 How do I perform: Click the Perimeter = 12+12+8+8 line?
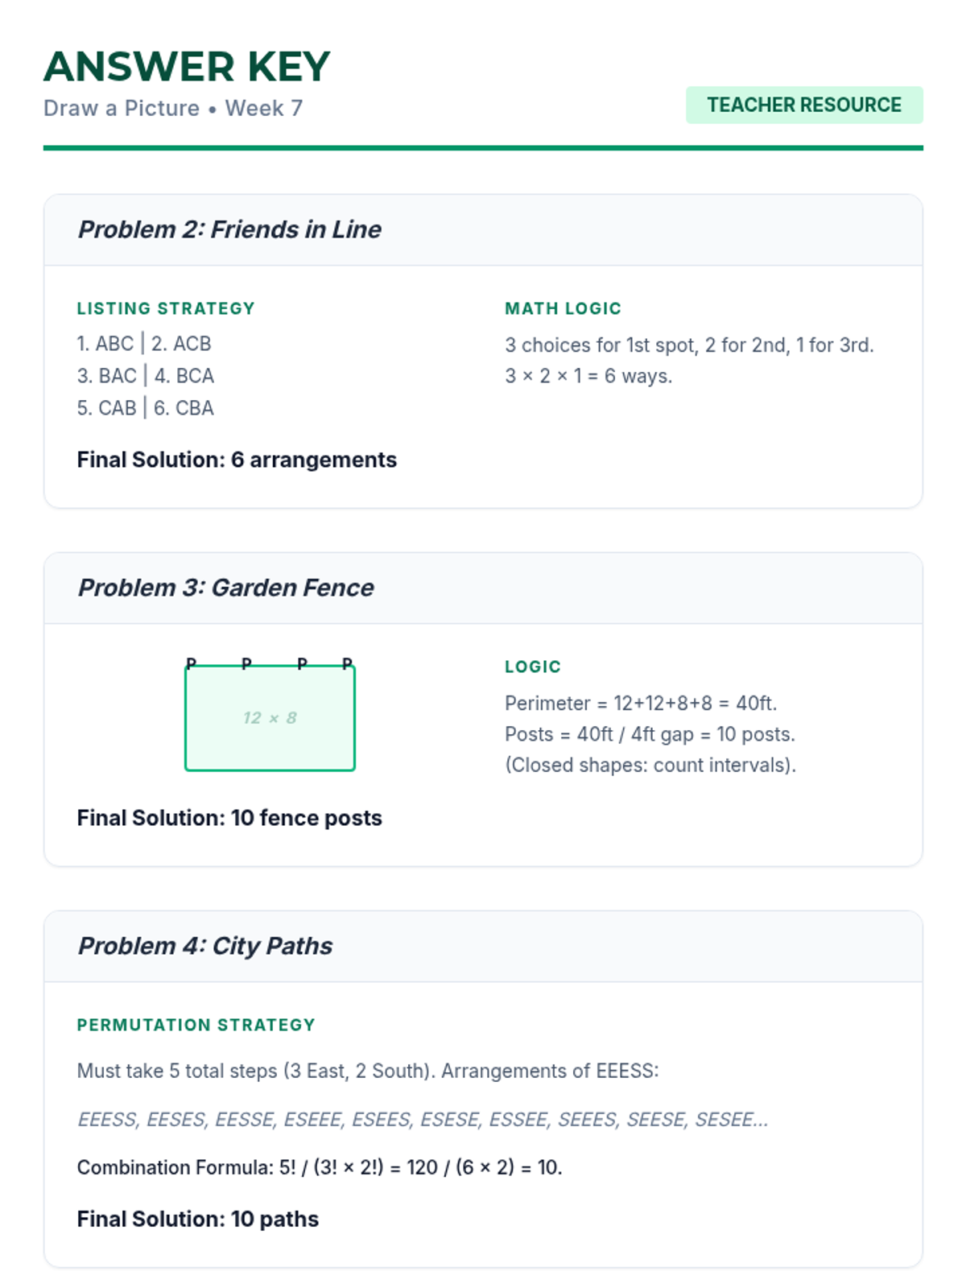click(x=641, y=704)
